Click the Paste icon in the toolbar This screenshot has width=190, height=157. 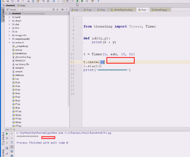point(38,1)
